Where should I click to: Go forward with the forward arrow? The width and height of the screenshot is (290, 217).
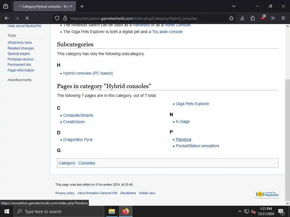click(x=17, y=18)
